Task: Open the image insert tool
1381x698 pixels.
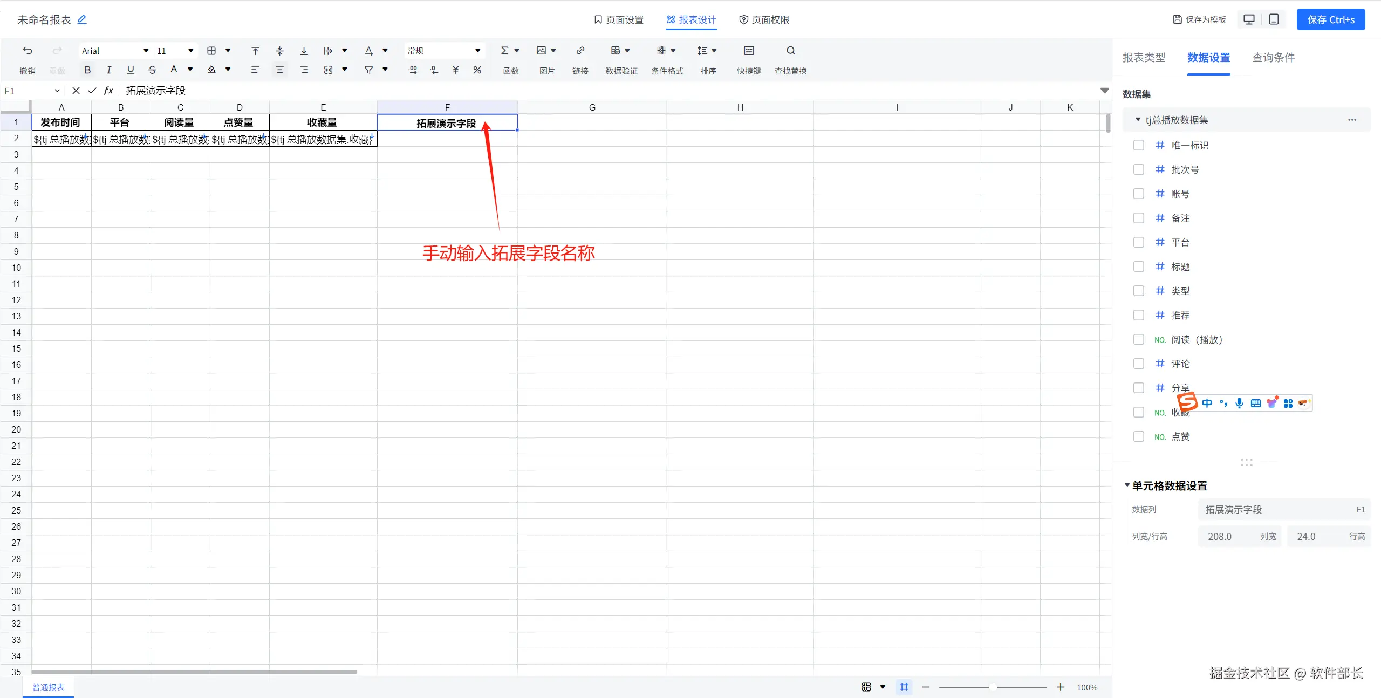Action: [542, 51]
